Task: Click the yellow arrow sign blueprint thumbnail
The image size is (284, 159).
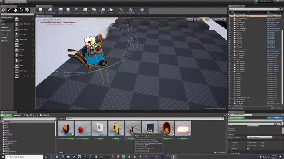Action: pyautogui.click(x=116, y=128)
